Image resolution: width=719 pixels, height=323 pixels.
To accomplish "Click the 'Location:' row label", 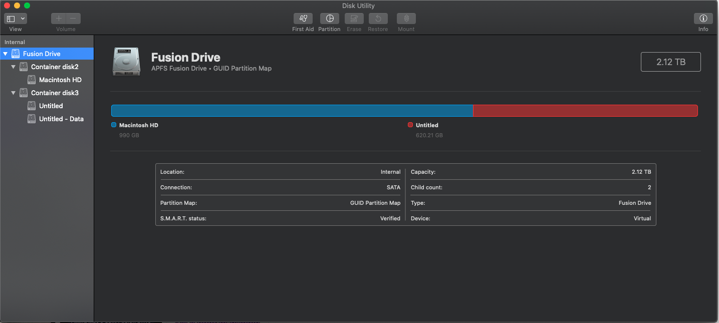I will (172, 172).
